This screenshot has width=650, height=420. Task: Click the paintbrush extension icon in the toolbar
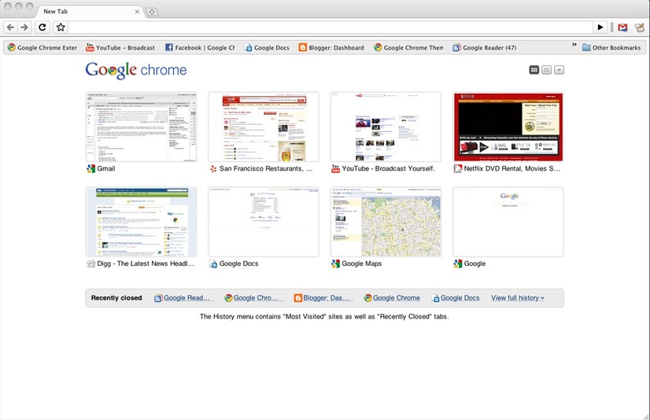click(x=639, y=28)
